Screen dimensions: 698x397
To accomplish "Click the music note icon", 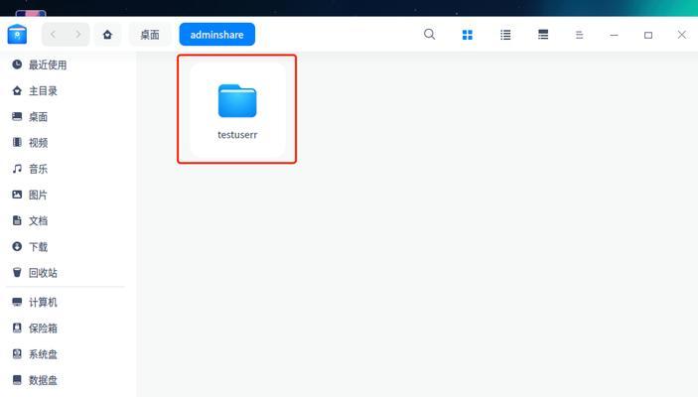I will pos(17,169).
